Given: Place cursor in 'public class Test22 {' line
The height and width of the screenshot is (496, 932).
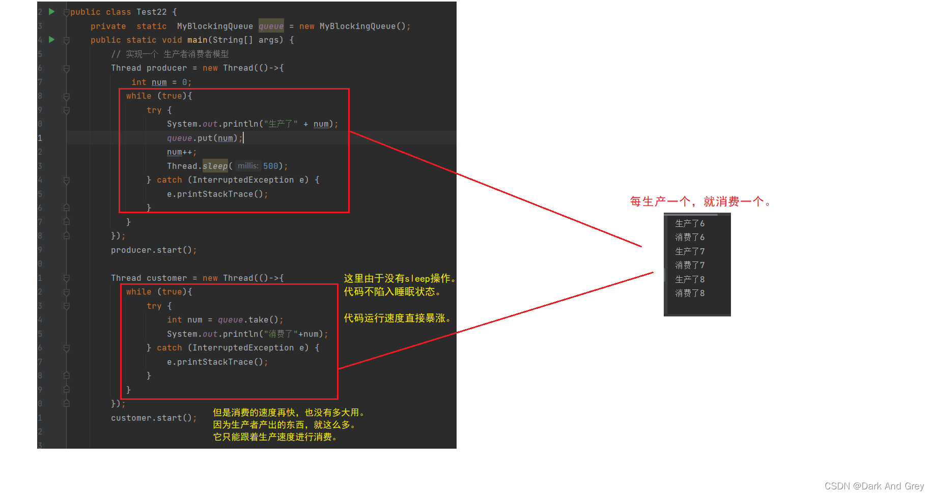Looking at the screenshot, I should click(123, 12).
